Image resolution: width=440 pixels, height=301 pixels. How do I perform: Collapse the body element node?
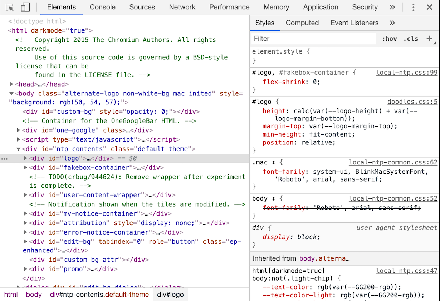point(12,94)
